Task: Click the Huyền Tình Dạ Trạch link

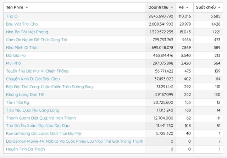Action: 26,149
